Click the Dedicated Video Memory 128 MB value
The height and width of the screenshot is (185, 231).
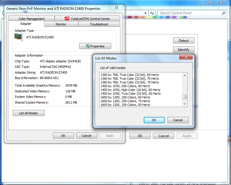click(70, 91)
